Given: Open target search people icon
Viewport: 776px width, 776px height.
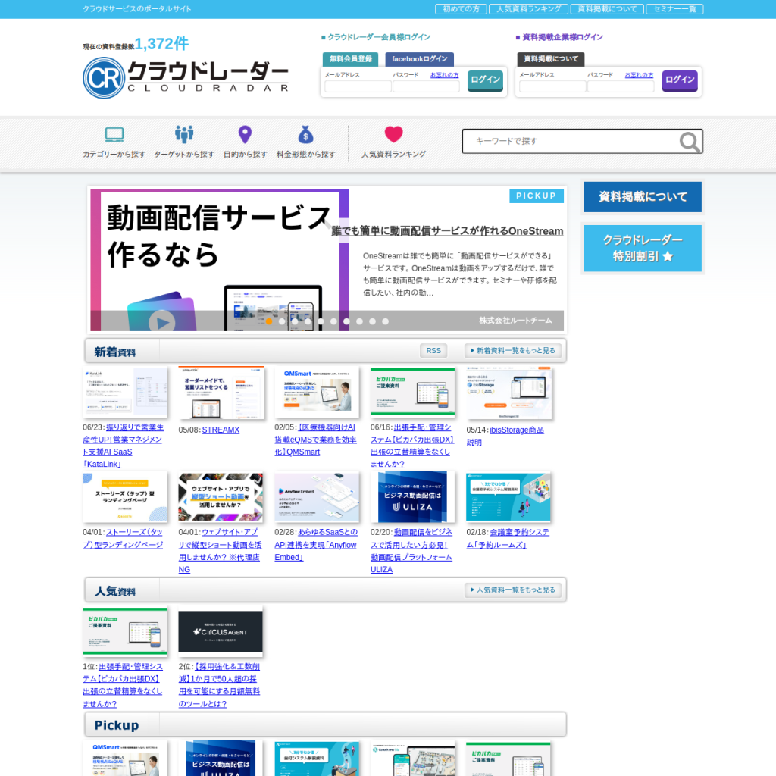Looking at the screenshot, I should 184,134.
